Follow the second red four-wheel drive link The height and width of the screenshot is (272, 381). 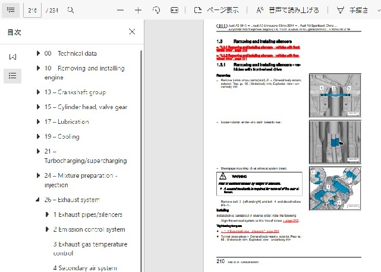(258, 57)
